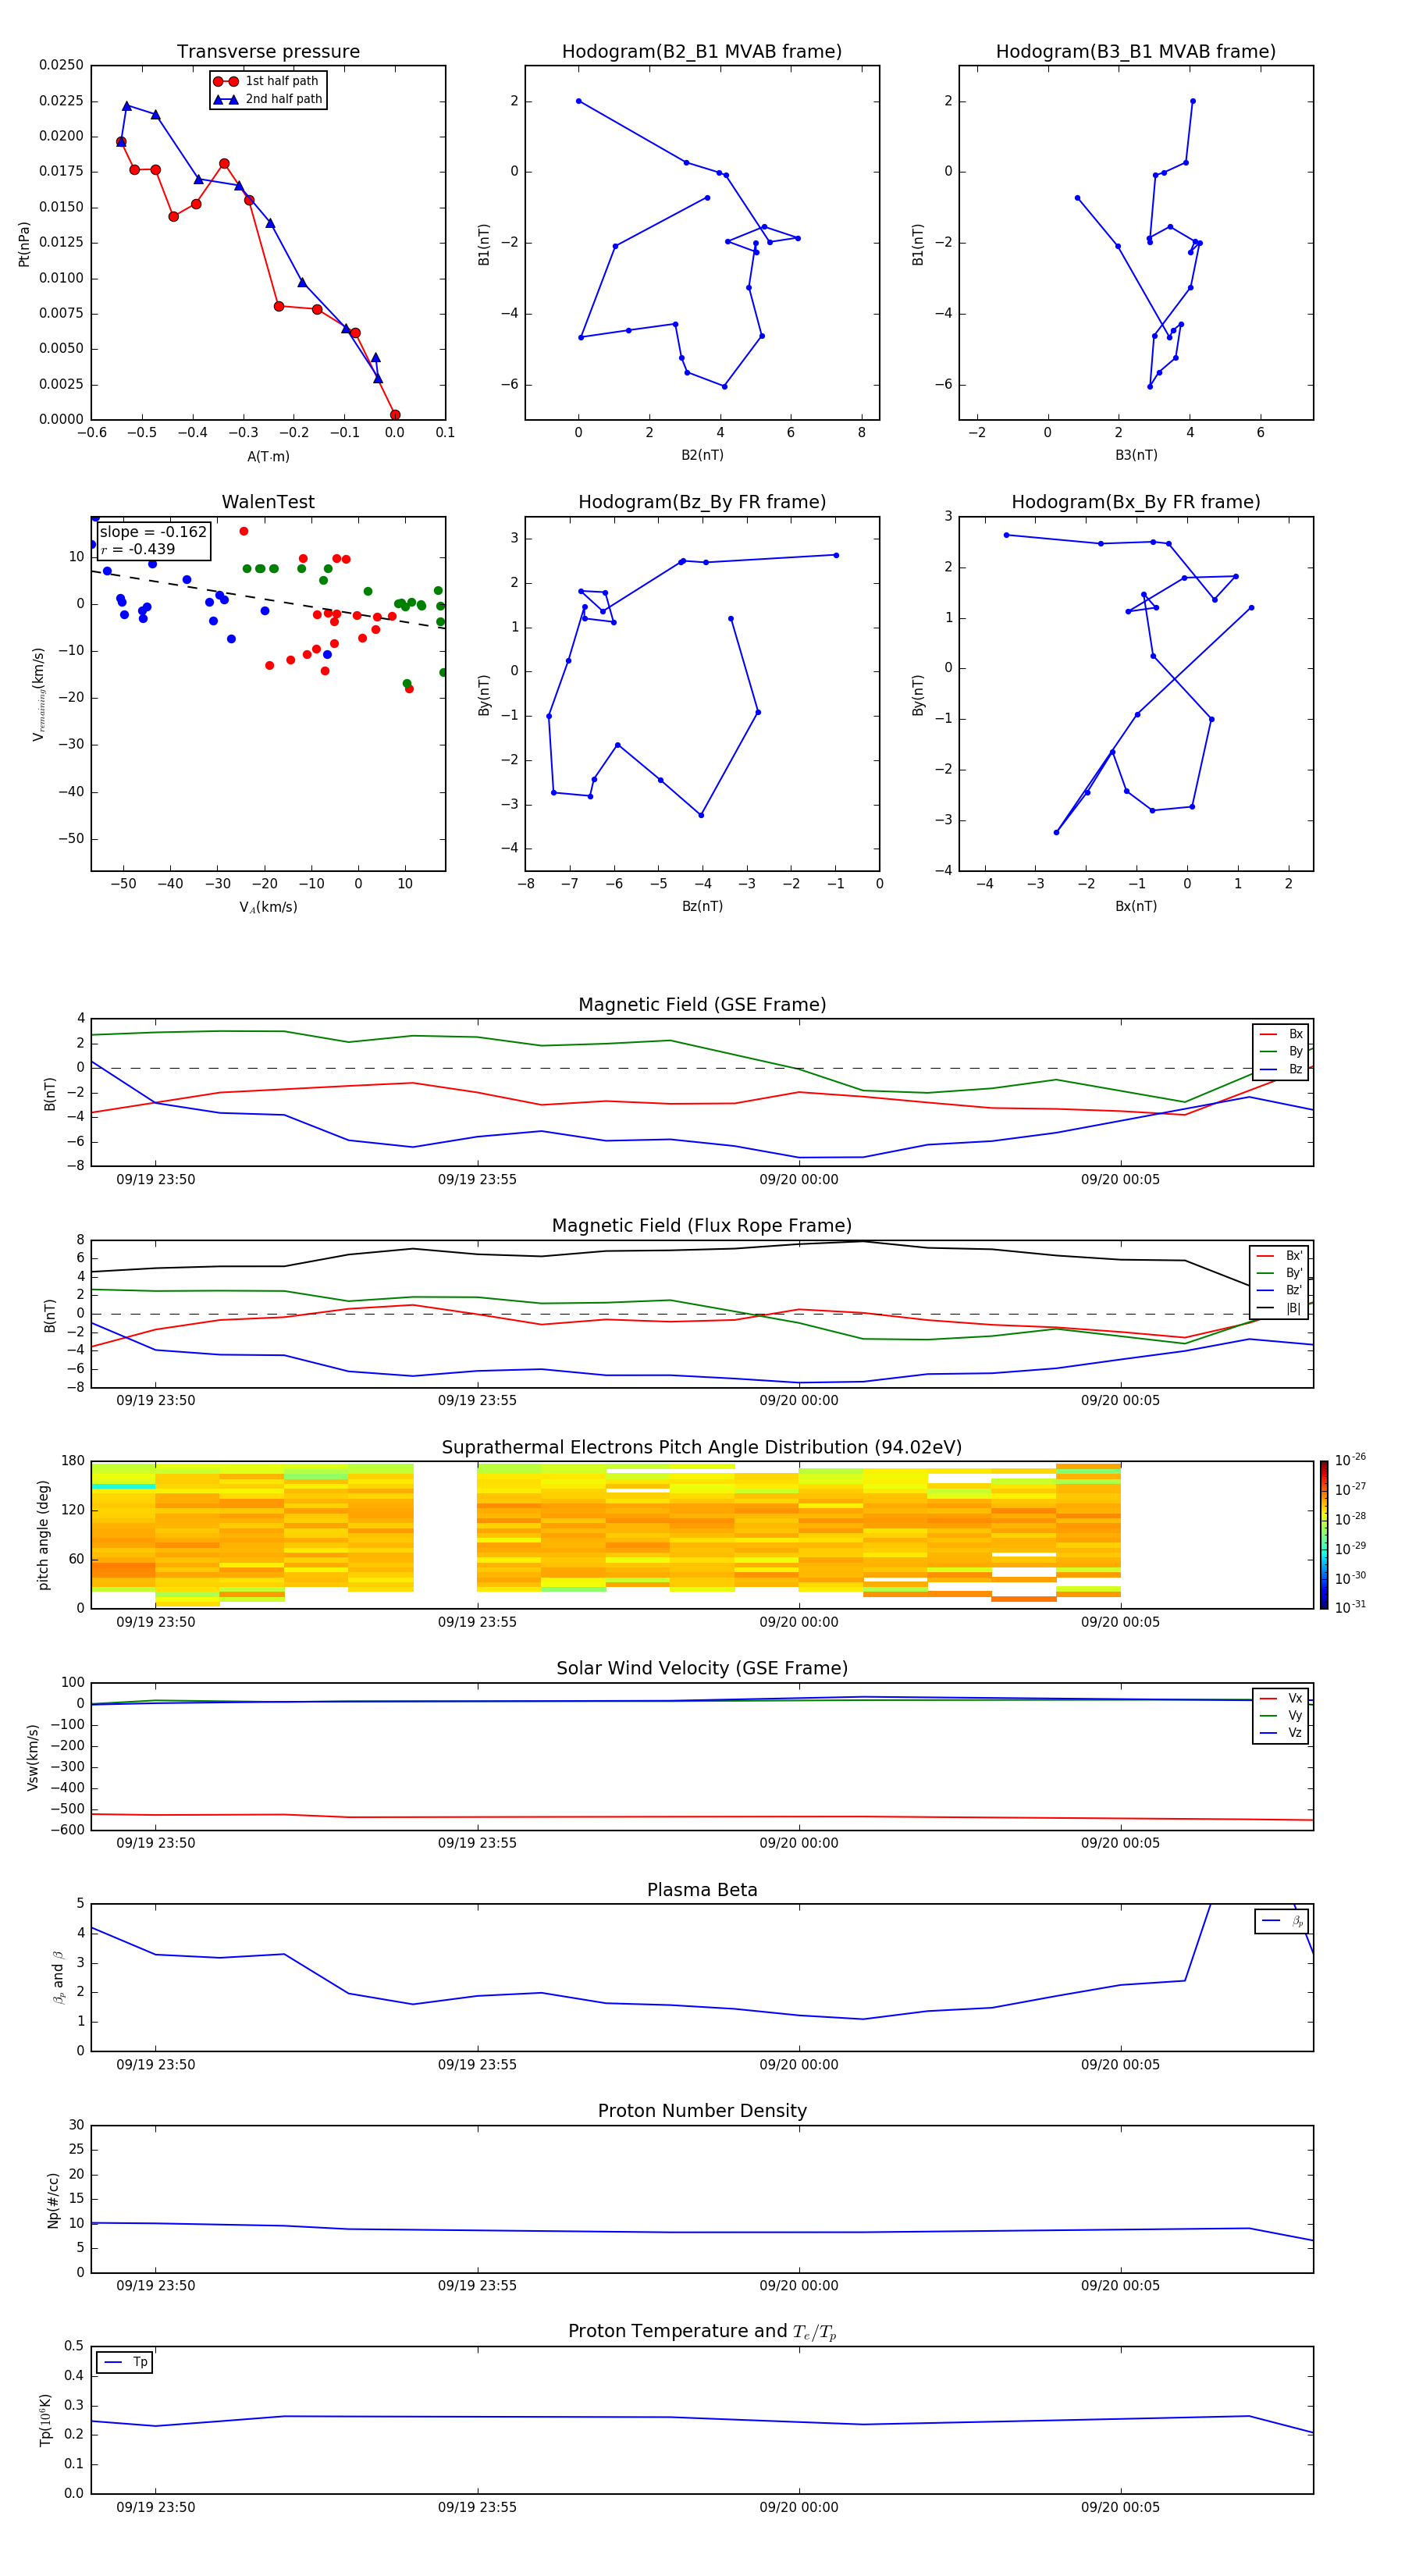Click the red Vx line in velocity plot
Viewport: 1405px width, 2576px height.
[702, 1817]
